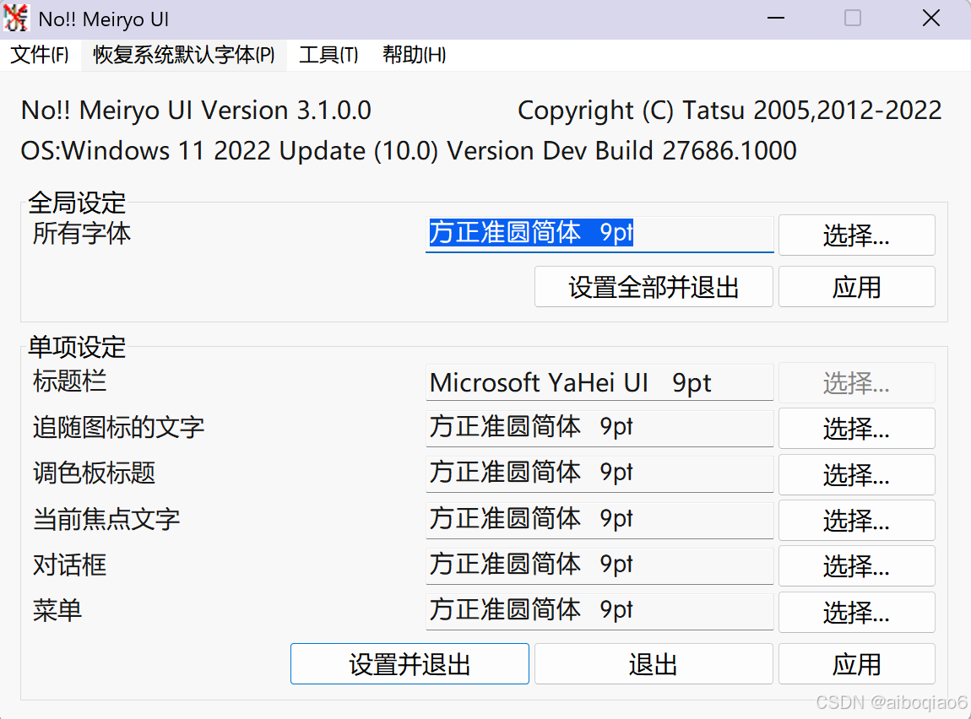Open the 帮助(H) menu

tap(415, 55)
